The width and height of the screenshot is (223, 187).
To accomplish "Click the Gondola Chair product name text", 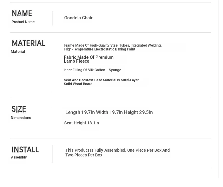I will (78, 18).
